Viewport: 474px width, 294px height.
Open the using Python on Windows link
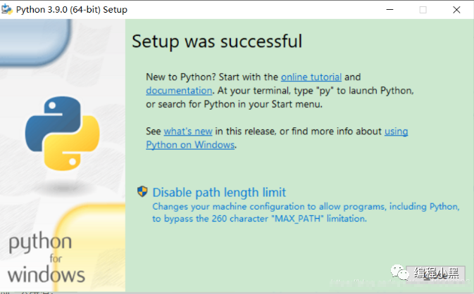click(190, 145)
